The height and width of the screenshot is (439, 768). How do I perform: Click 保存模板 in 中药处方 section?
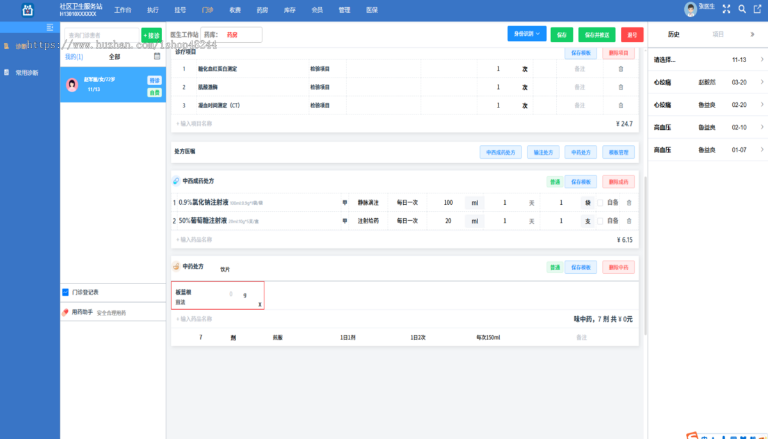580,267
